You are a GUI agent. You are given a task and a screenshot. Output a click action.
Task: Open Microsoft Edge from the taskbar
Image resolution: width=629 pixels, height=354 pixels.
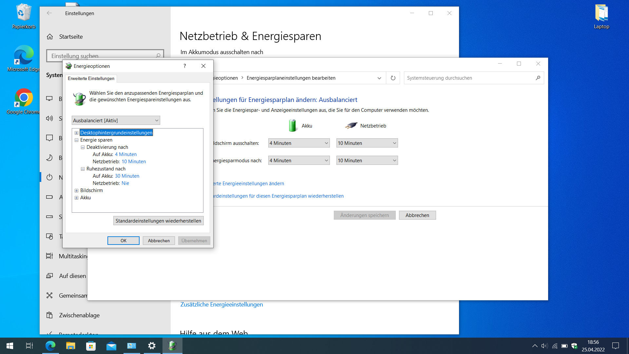coord(50,346)
